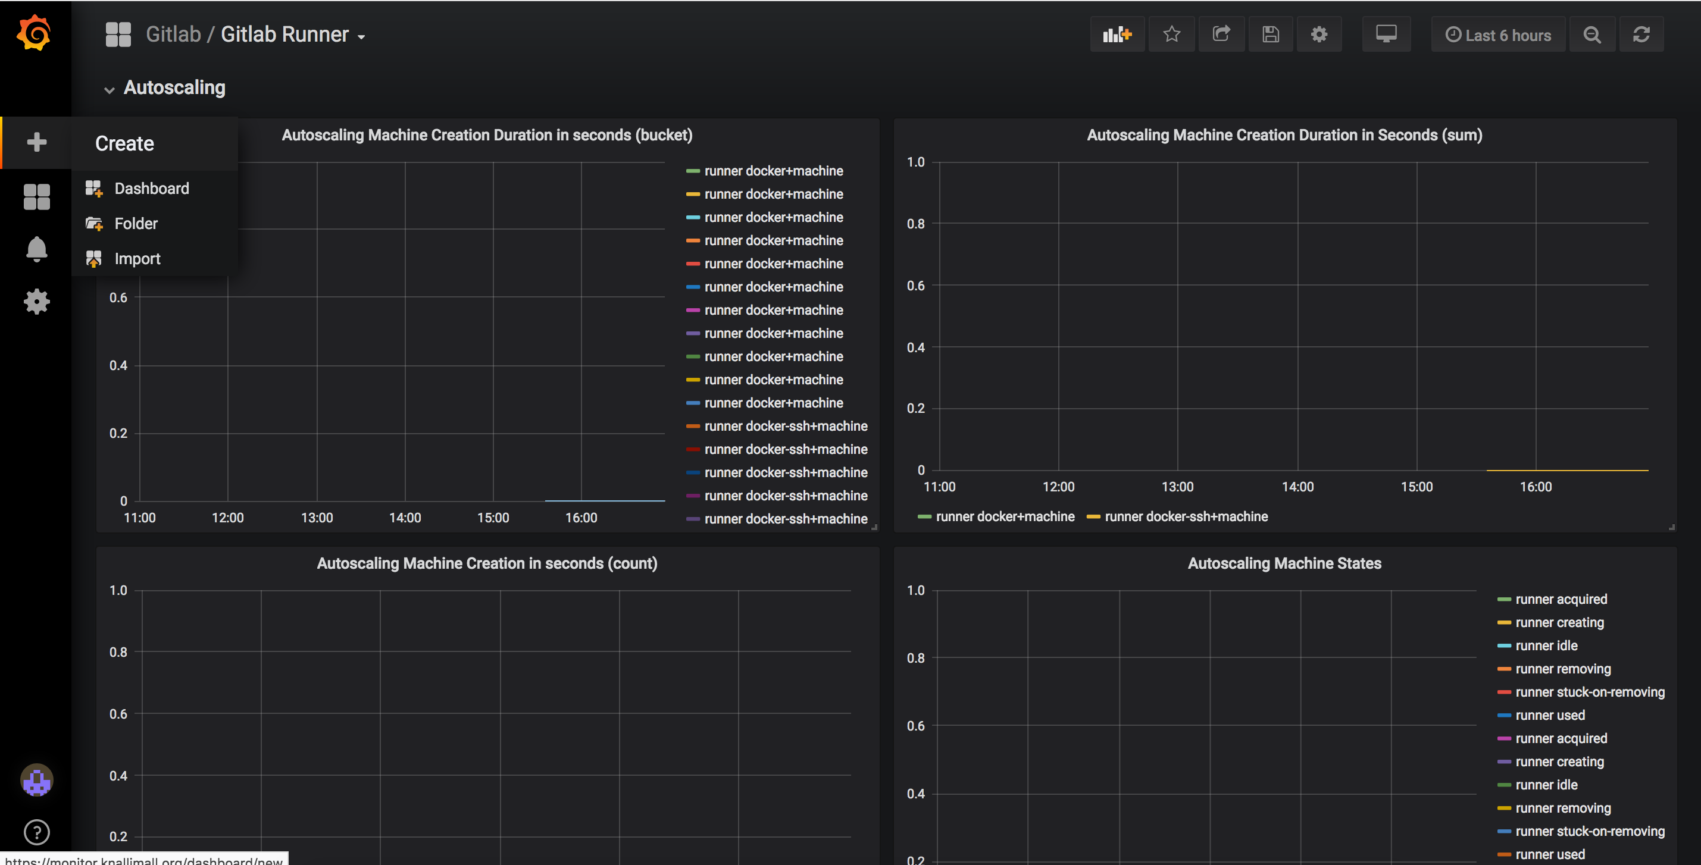This screenshot has width=1701, height=865.
Task: Open dashboard settings gear in top toolbar
Action: pyautogui.click(x=1319, y=35)
